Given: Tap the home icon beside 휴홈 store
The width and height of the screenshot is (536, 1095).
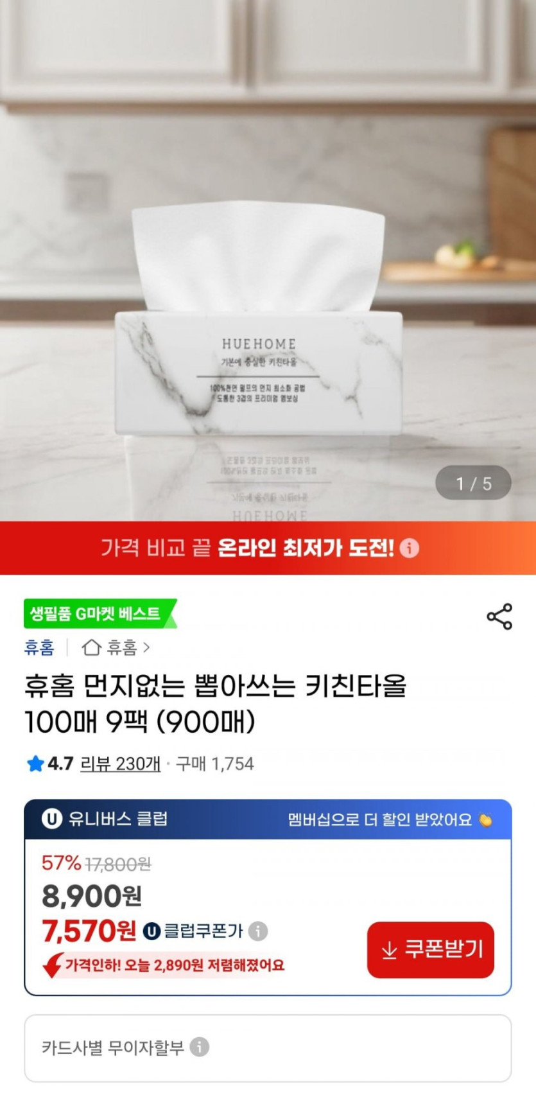Looking at the screenshot, I should (x=92, y=647).
